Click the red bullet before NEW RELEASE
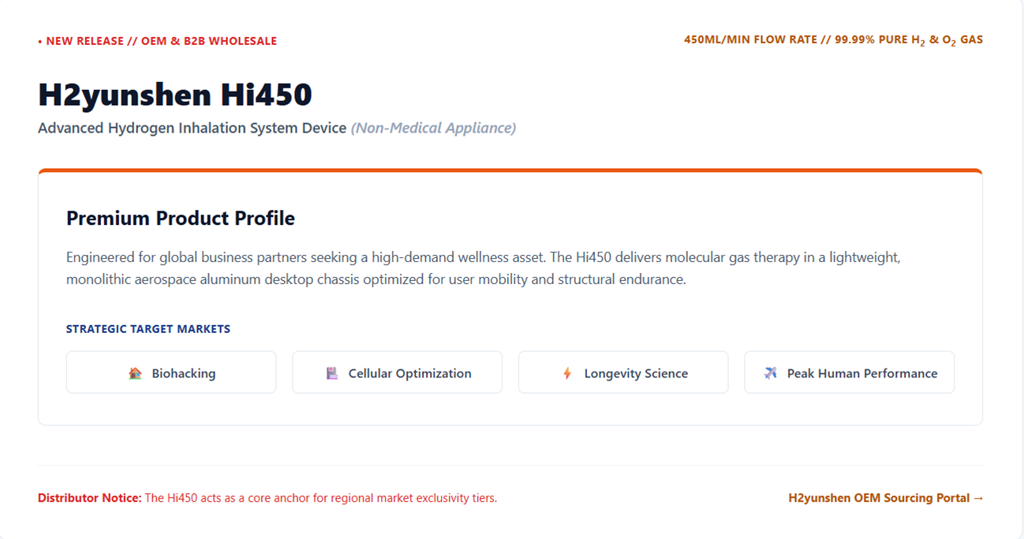This screenshot has height=539, width=1024. 40,41
